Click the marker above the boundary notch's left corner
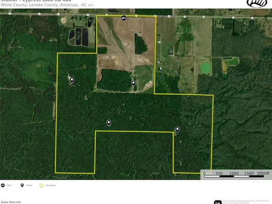Viewport: 272px width, 204px height. (x=109, y=123)
